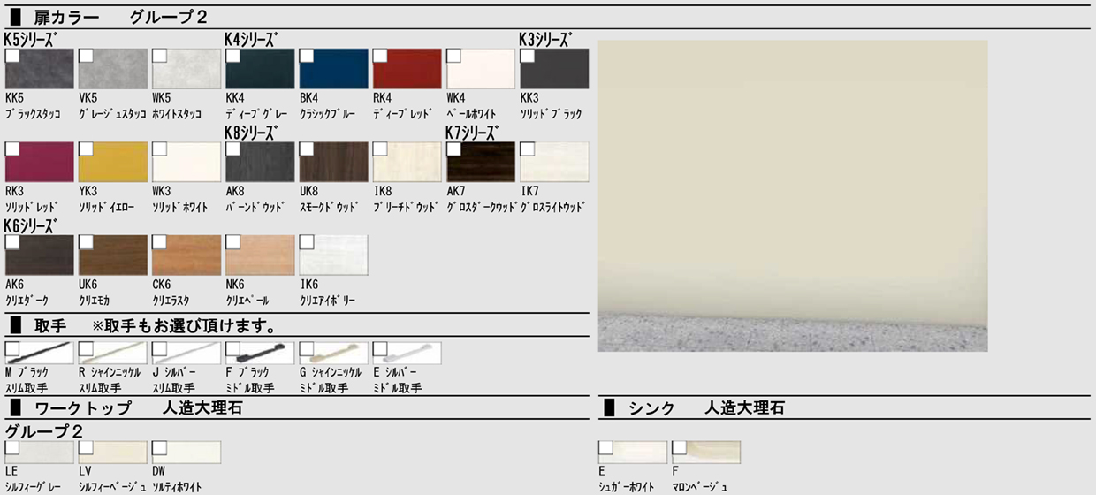Tick the checkbox on KK4 ディープグレー

(232, 56)
